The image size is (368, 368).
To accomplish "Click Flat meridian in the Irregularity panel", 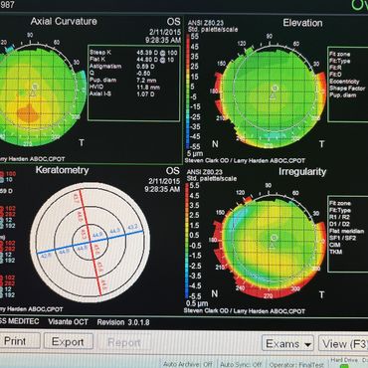I will point(346,231).
